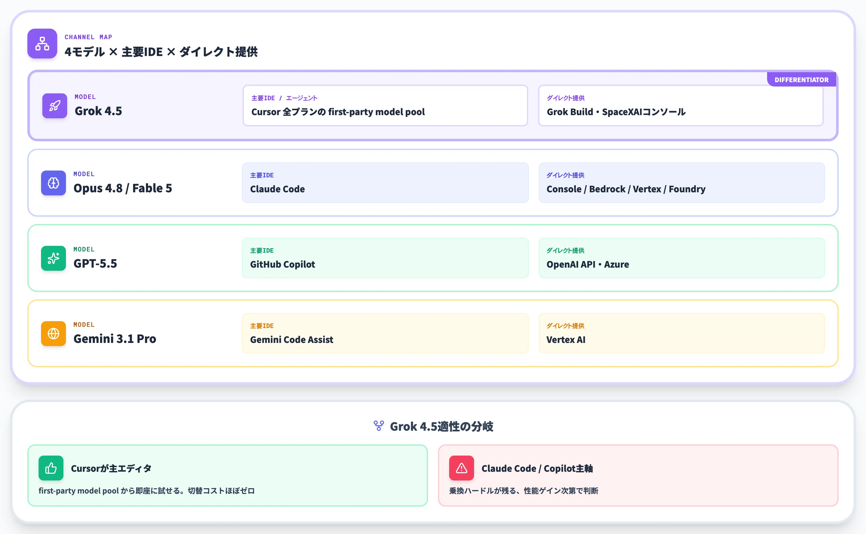Click the Cursorが主エディタ heading
Image resolution: width=866 pixels, height=534 pixels.
tap(111, 468)
